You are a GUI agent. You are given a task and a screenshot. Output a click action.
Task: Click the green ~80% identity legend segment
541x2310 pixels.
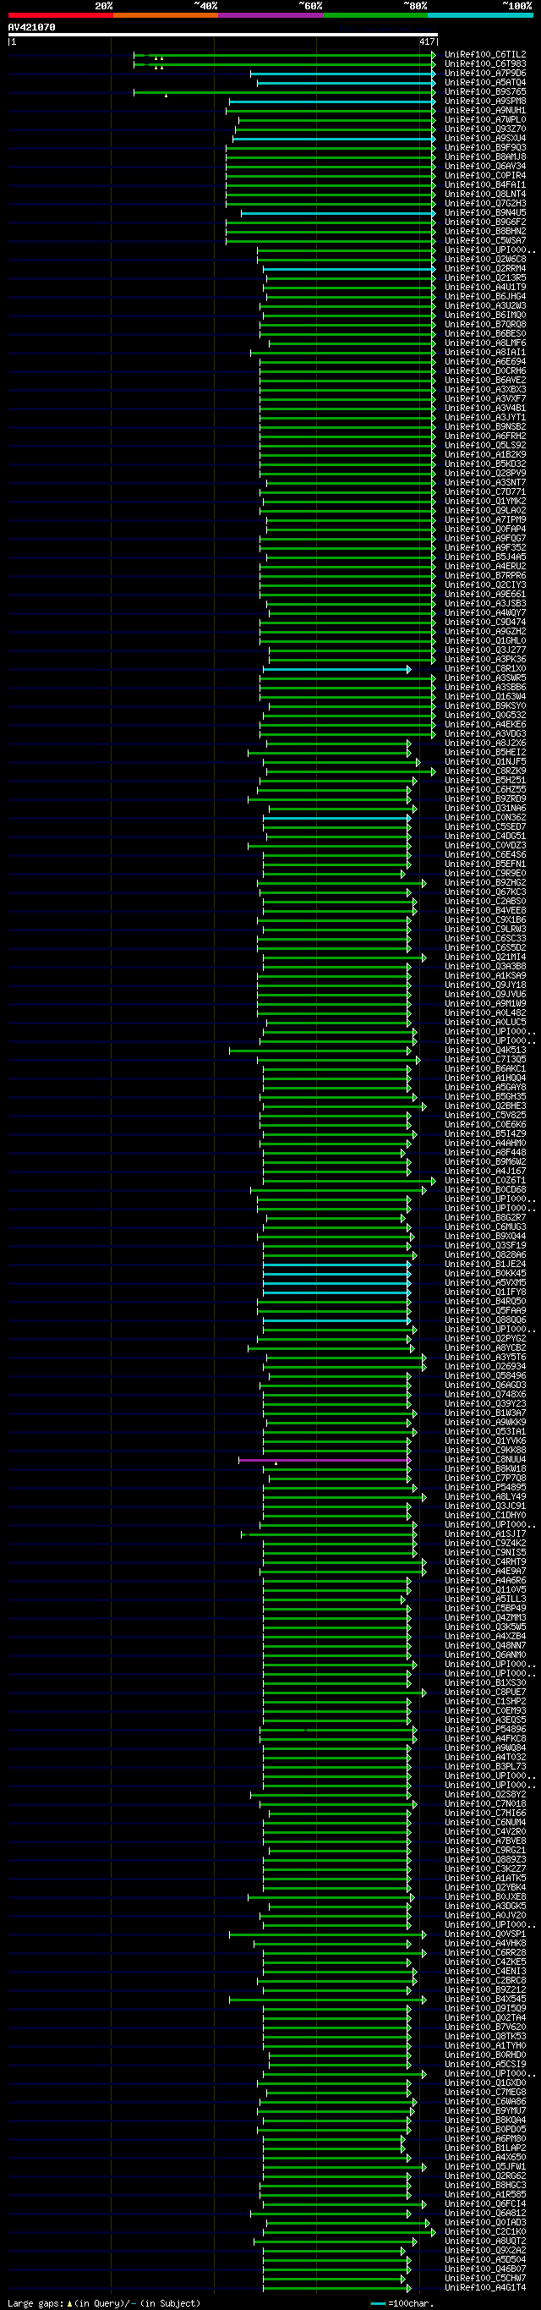coord(374,14)
